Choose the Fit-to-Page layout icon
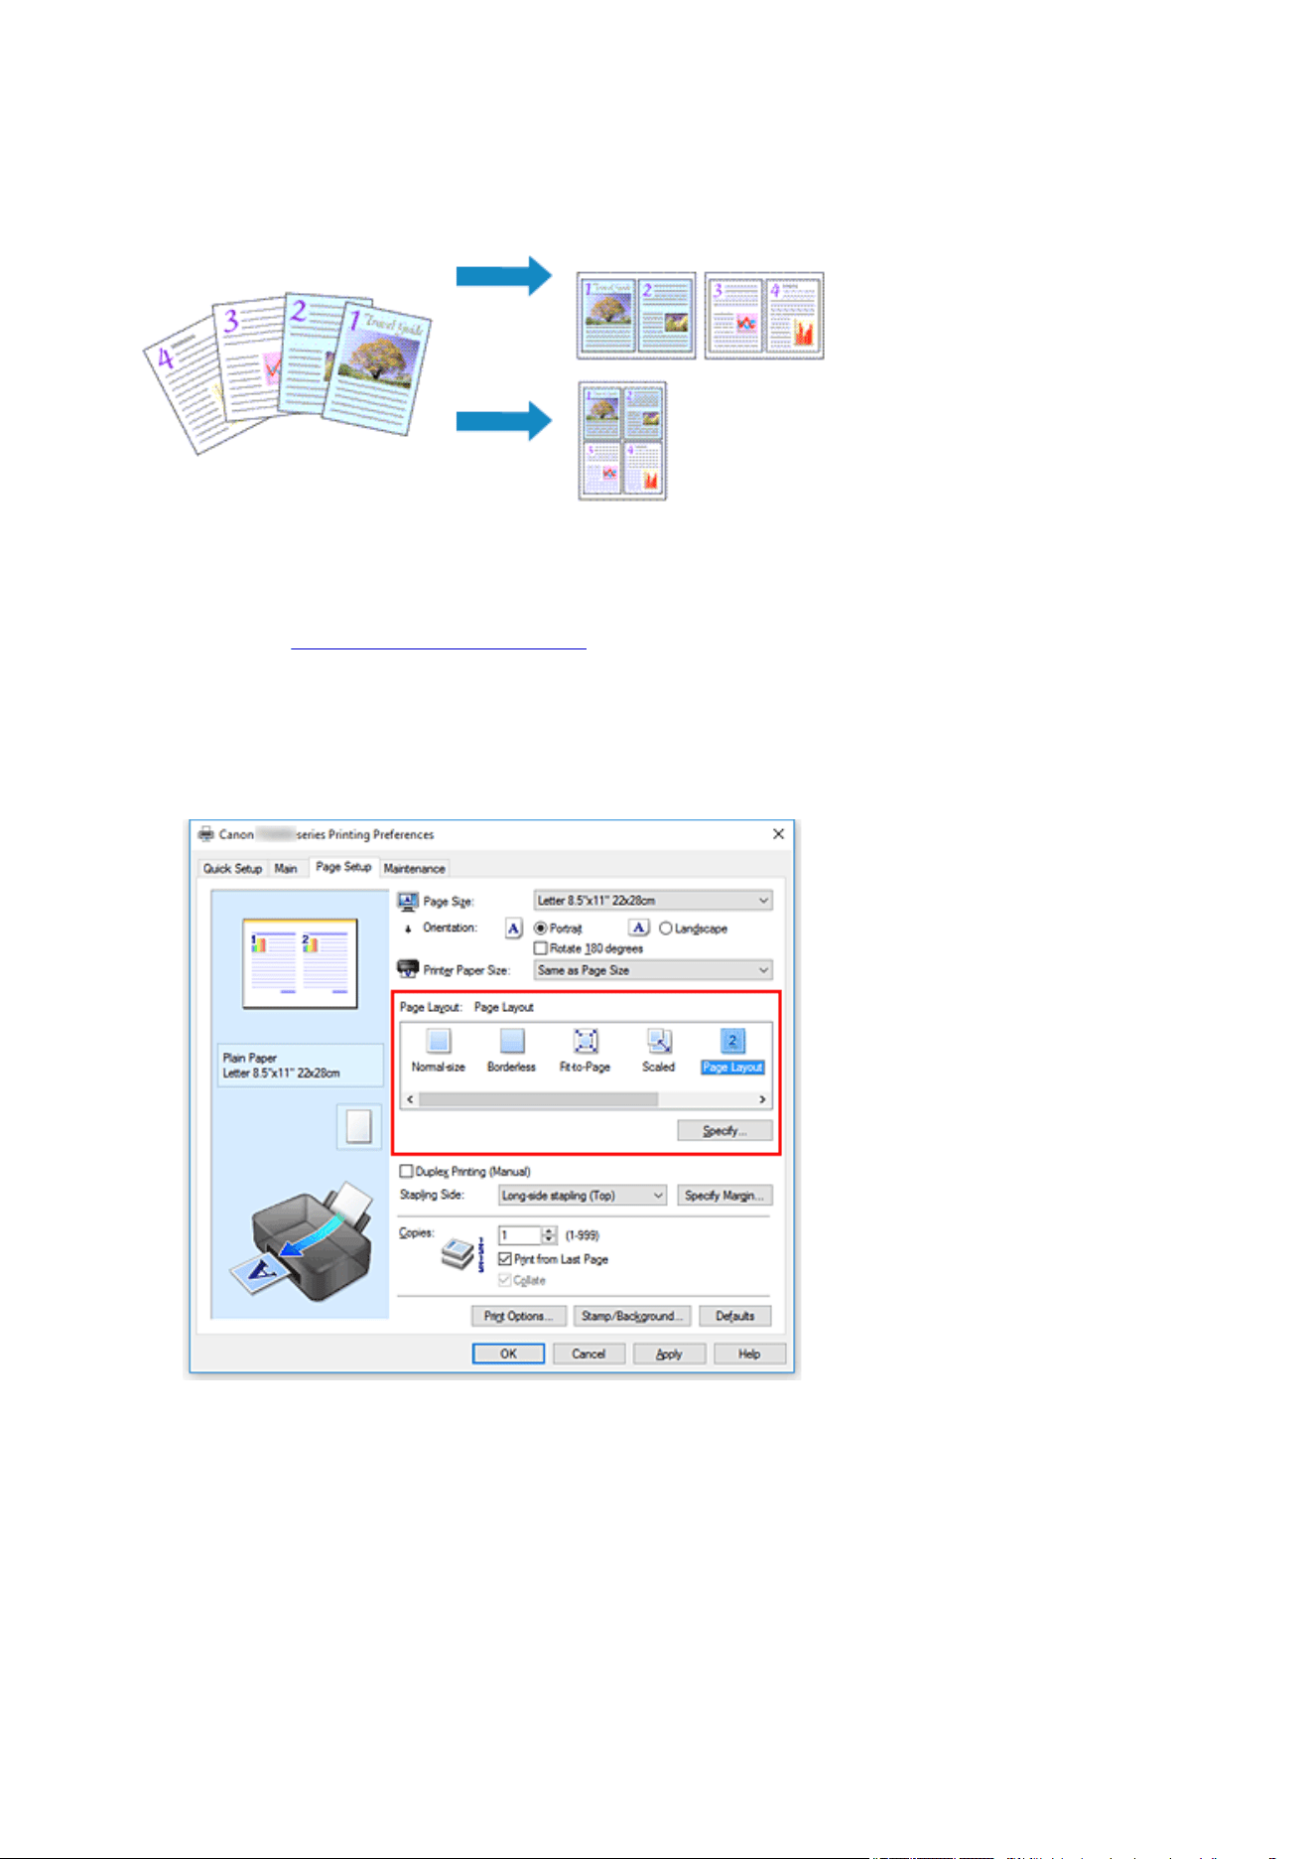The image size is (1314, 1859). coord(586,1041)
